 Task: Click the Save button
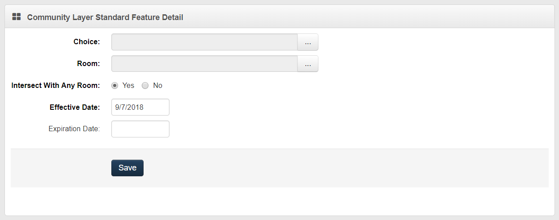127,168
